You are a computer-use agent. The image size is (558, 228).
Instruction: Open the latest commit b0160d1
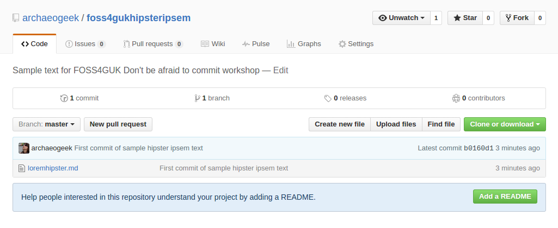479,148
